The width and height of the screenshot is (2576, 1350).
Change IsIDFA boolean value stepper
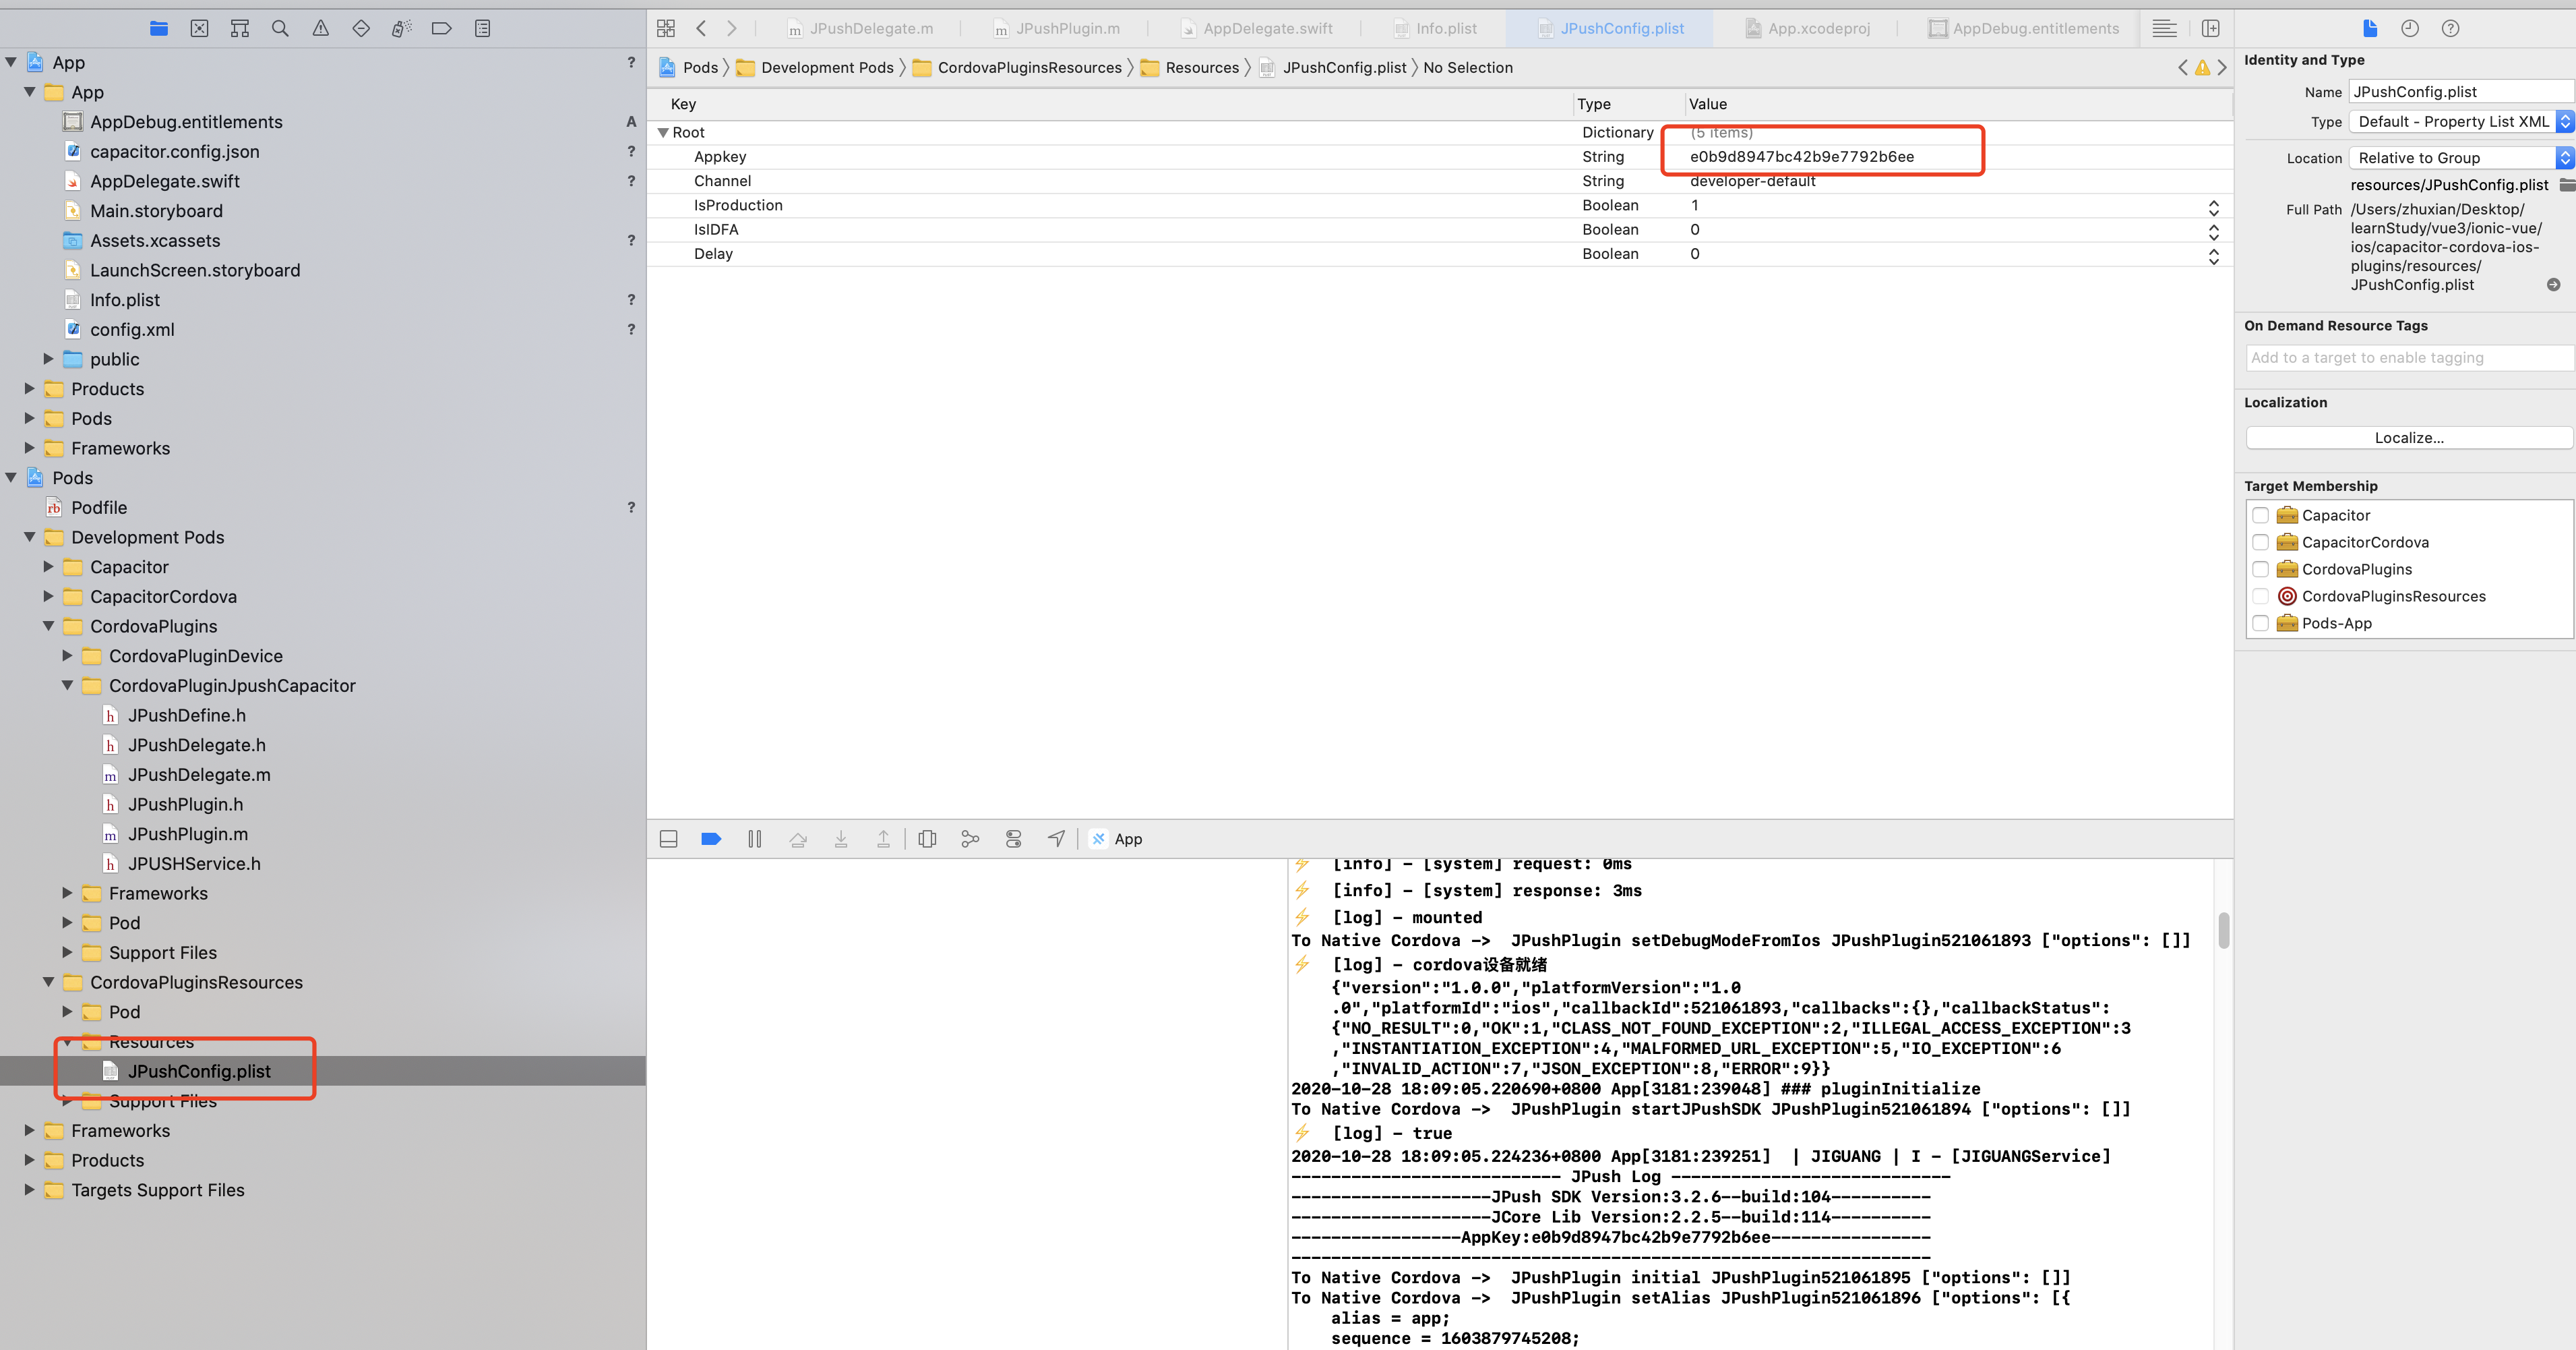(2213, 231)
